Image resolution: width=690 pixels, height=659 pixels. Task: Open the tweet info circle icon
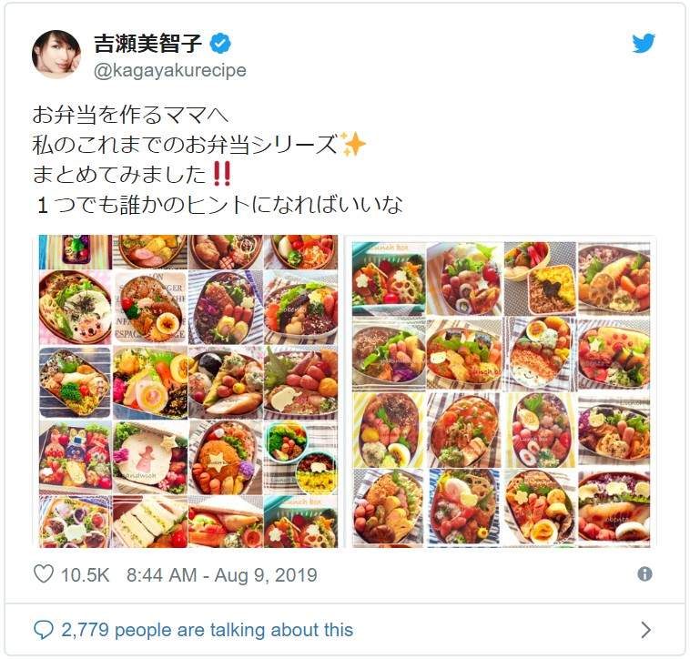[x=644, y=573]
